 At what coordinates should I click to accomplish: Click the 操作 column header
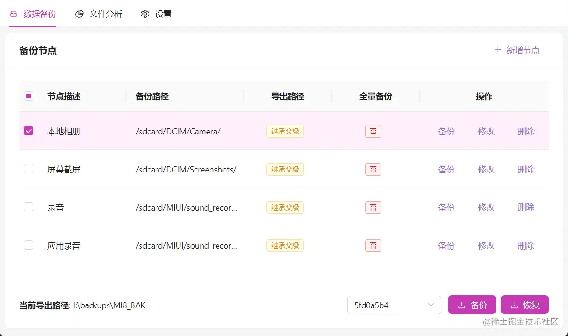[484, 96]
